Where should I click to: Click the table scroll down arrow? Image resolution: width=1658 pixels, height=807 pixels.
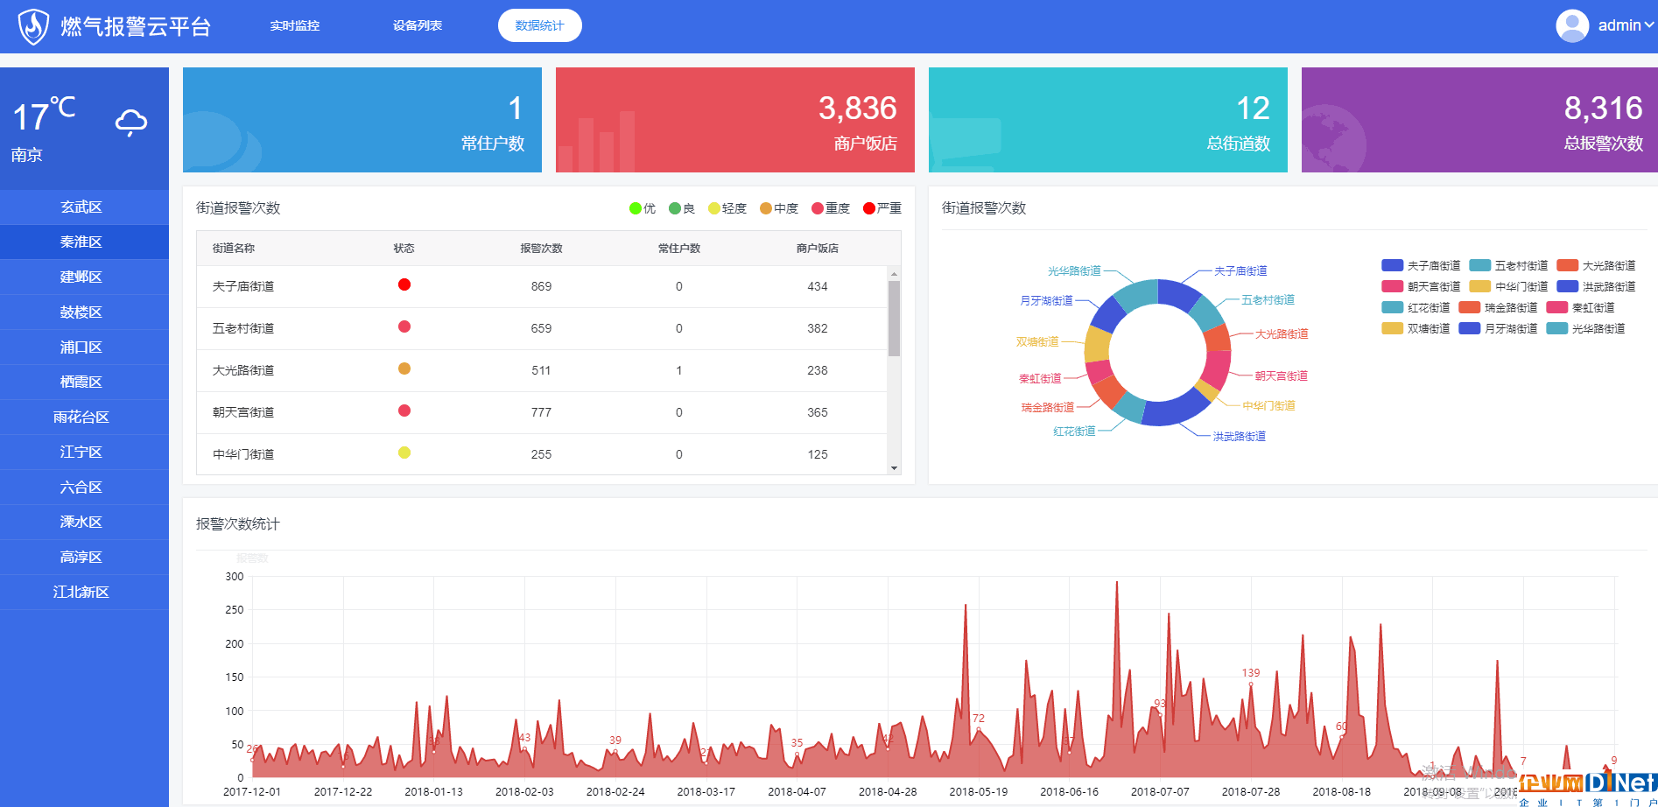[x=894, y=468]
